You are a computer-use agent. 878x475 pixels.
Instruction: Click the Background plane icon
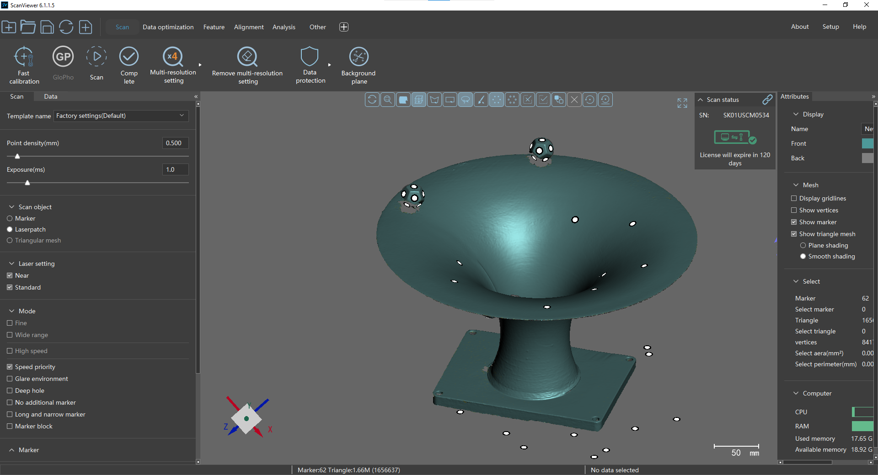(x=359, y=57)
